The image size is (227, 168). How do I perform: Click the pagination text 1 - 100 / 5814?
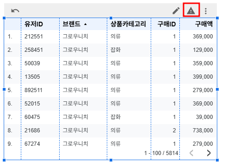tap(161, 153)
